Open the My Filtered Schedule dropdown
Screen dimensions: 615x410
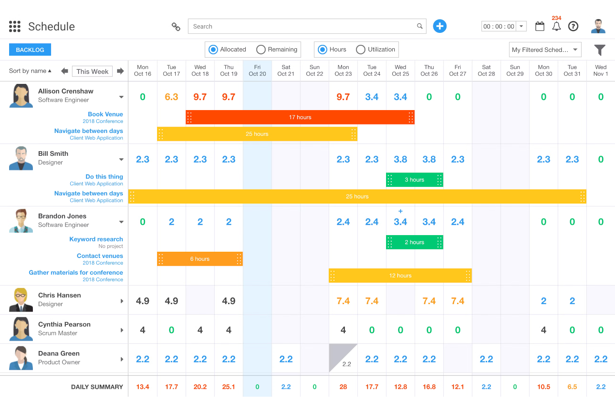545,49
